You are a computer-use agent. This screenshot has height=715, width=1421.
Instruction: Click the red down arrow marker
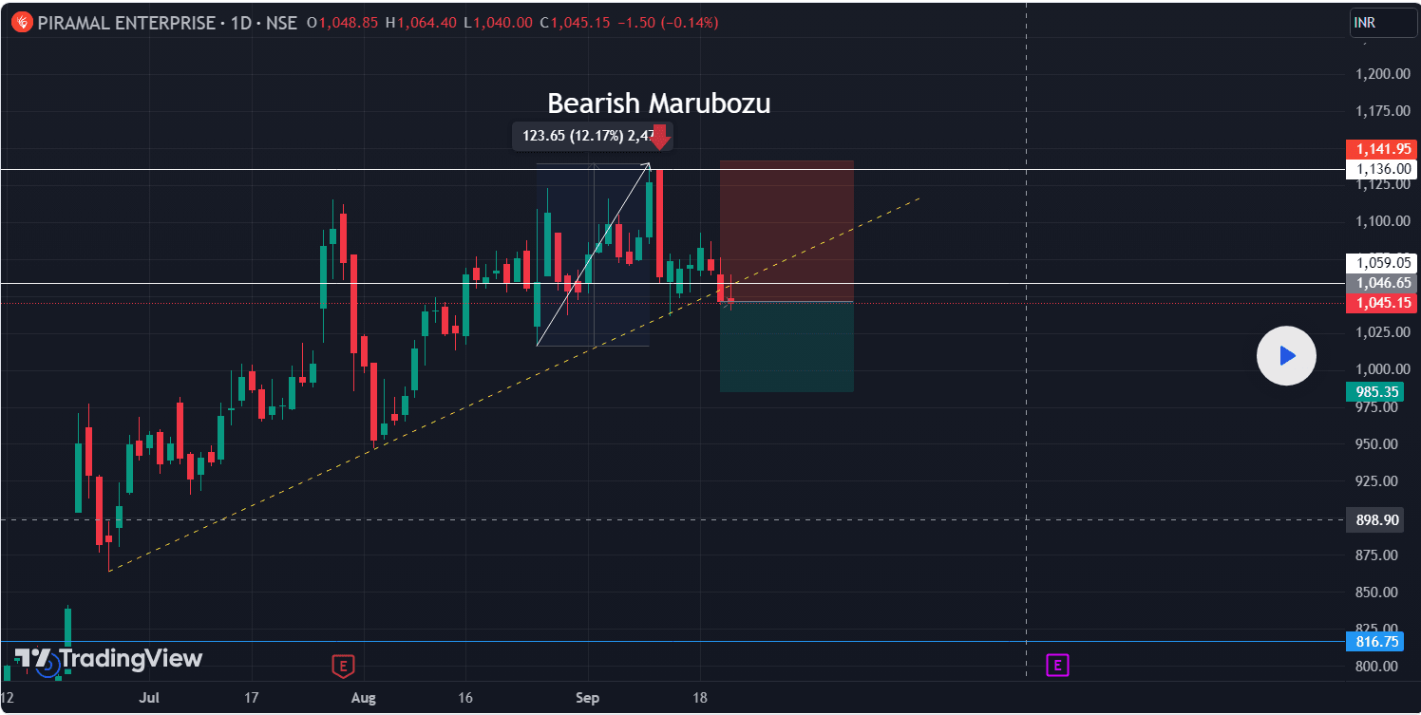point(660,138)
